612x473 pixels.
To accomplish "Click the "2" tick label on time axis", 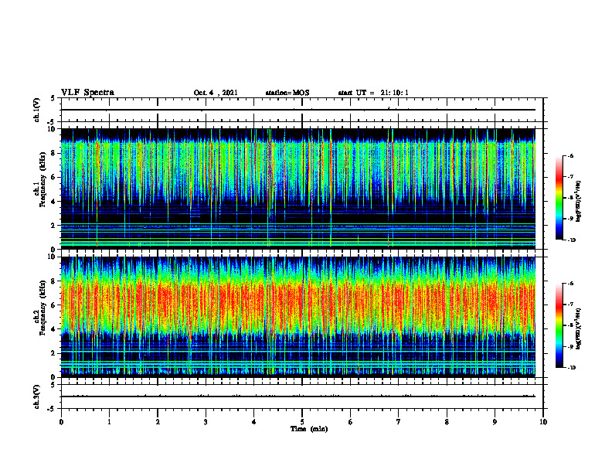I will (x=158, y=422).
